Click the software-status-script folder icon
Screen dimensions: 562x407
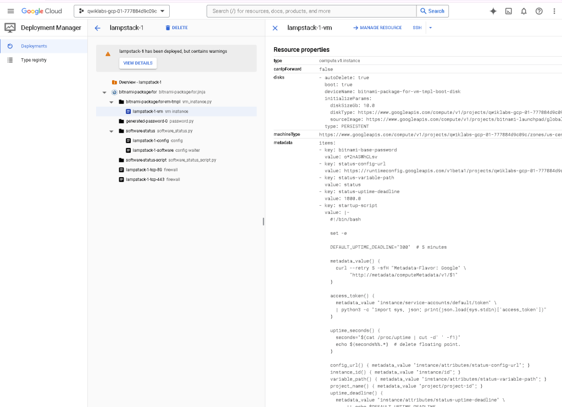pos(121,160)
